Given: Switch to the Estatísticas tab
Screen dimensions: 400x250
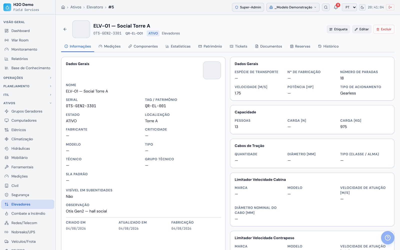Looking at the screenshot, I should tap(178, 46).
